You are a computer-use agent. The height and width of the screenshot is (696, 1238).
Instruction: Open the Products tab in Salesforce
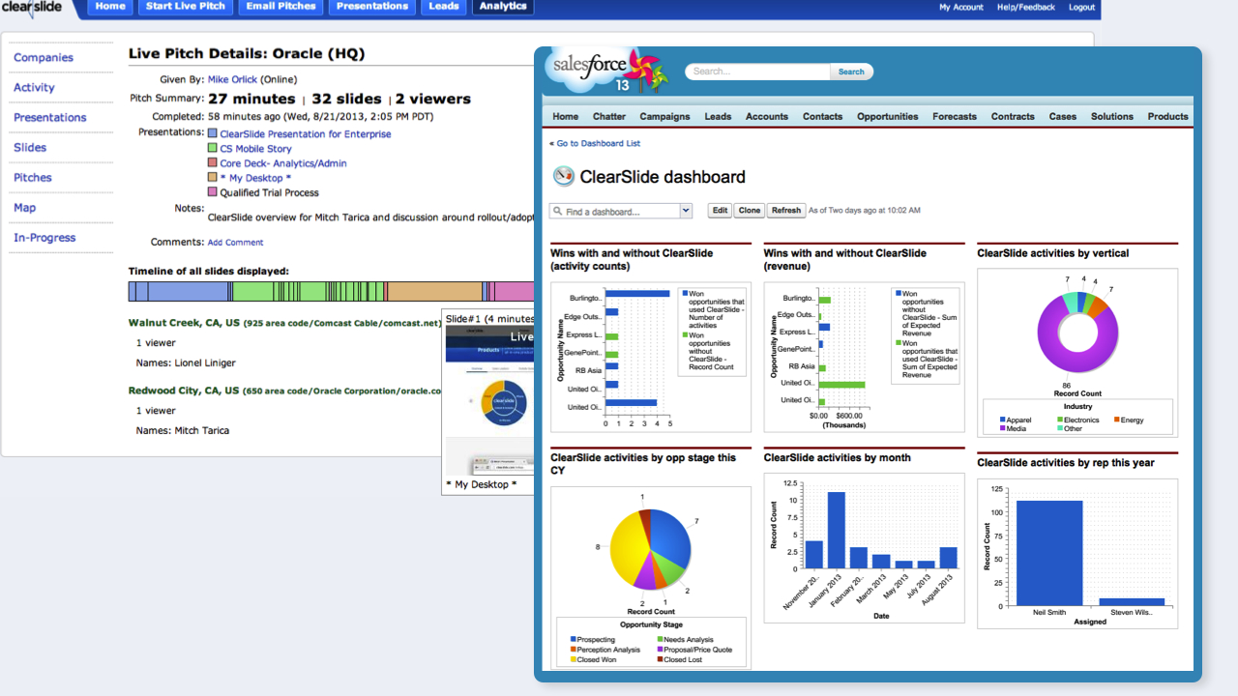click(1167, 116)
